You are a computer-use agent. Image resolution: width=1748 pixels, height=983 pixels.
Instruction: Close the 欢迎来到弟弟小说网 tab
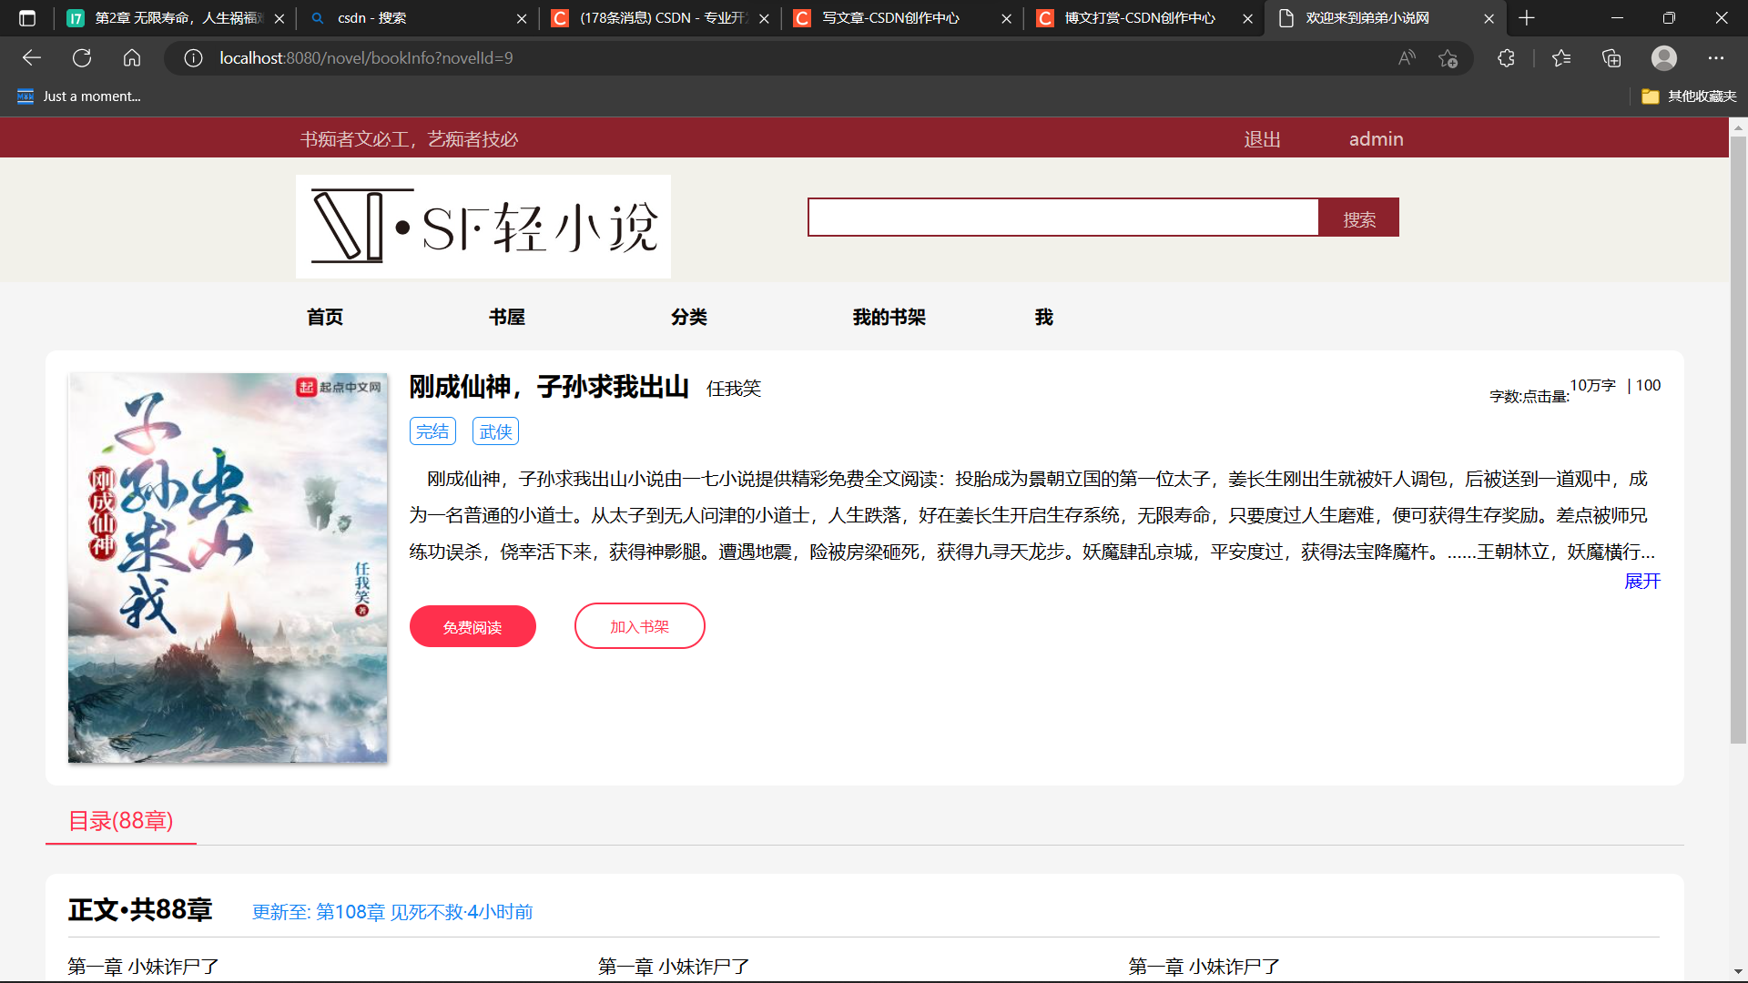(x=1489, y=18)
